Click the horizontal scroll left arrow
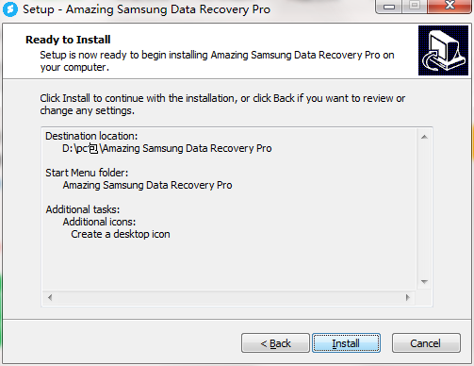Image resolution: width=474 pixels, height=366 pixels. [50, 297]
